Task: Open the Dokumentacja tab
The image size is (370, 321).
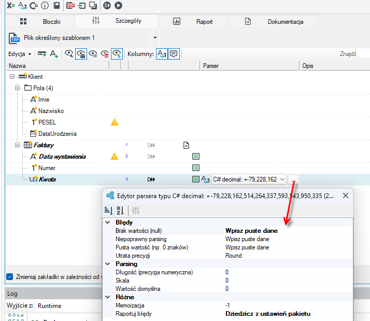Action: coord(273,21)
